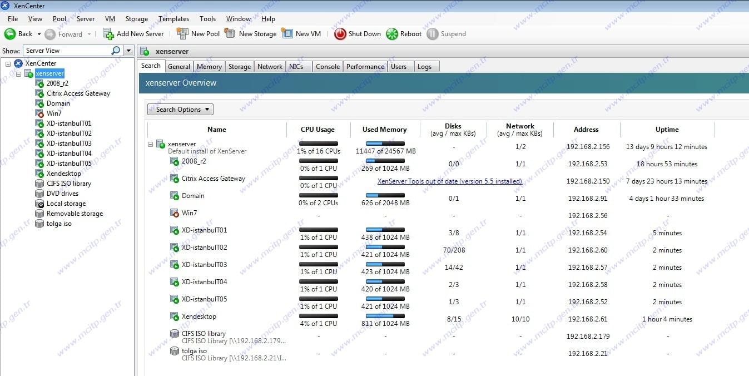Open the Back history dropdown arrow
Image resolution: width=749 pixels, height=376 pixels.
coord(39,34)
